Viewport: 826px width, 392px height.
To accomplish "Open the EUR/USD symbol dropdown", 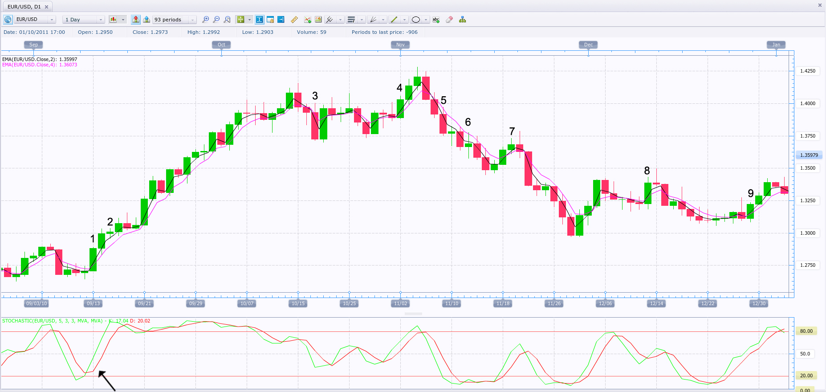I will [52, 20].
